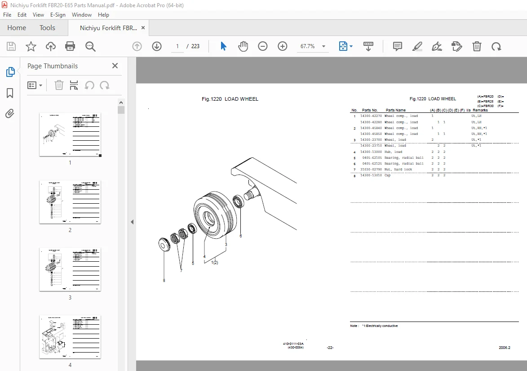The width and height of the screenshot is (527, 371).
Task: Close the Nichiyu Forklift document tab
Action: [143, 28]
